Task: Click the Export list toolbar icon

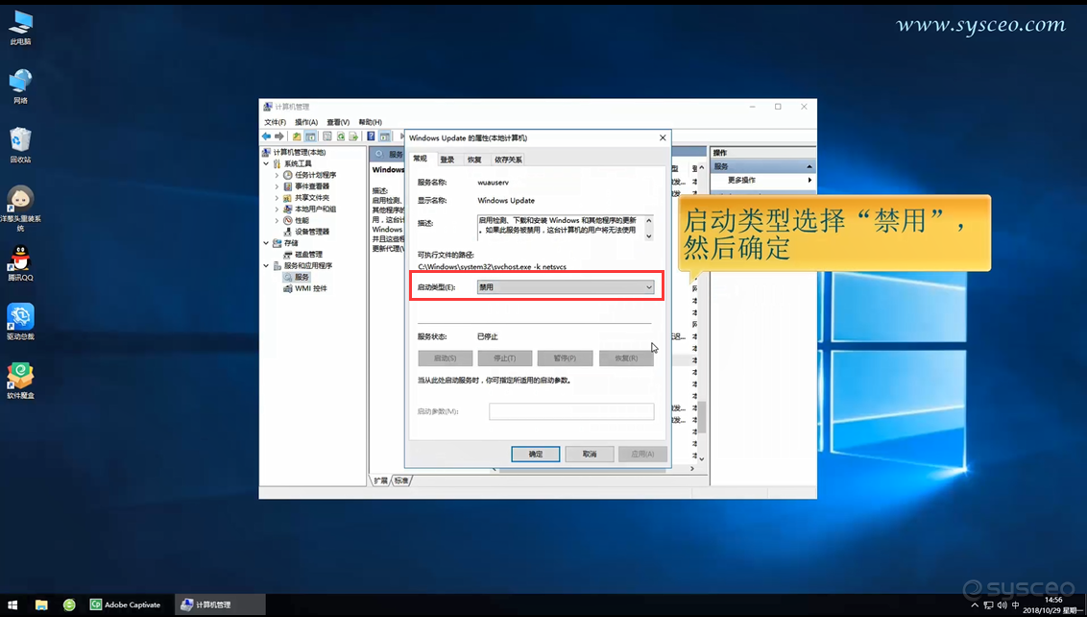Action: [353, 136]
